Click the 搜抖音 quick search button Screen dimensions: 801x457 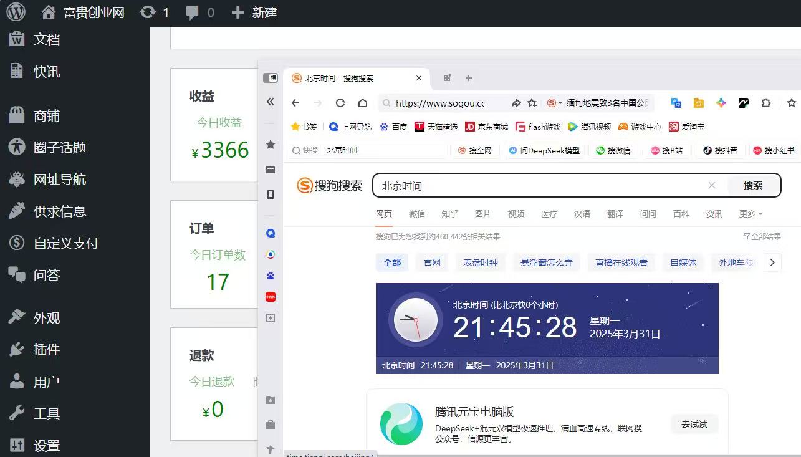pyautogui.click(x=721, y=150)
